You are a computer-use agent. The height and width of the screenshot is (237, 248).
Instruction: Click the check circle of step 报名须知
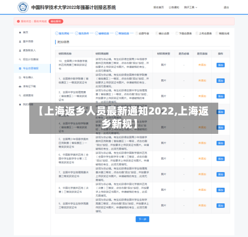57,33
